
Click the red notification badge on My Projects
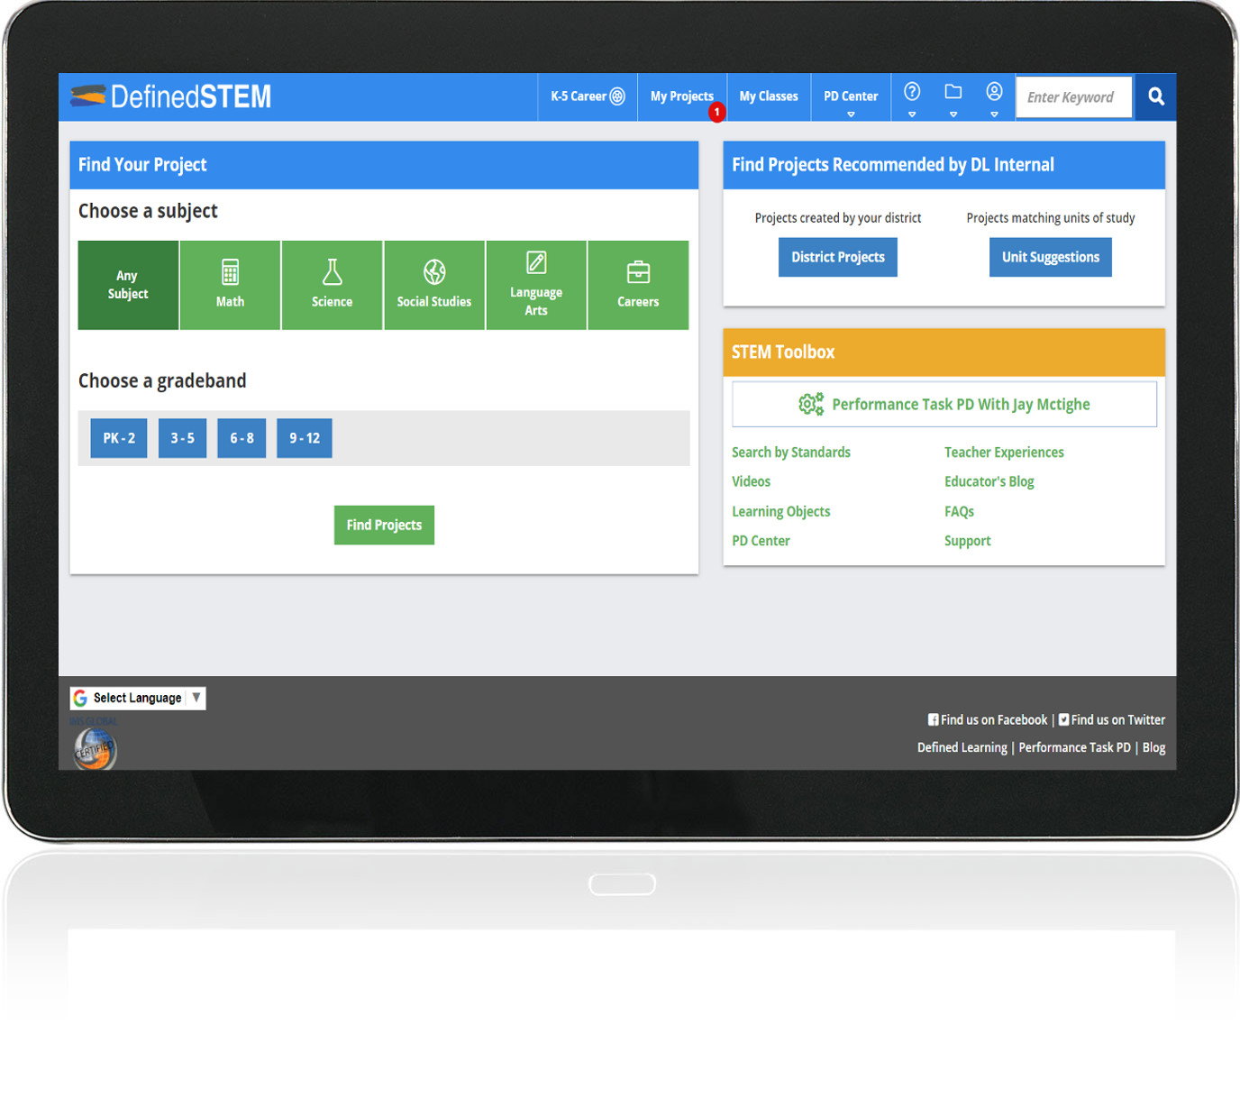pos(716,113)
